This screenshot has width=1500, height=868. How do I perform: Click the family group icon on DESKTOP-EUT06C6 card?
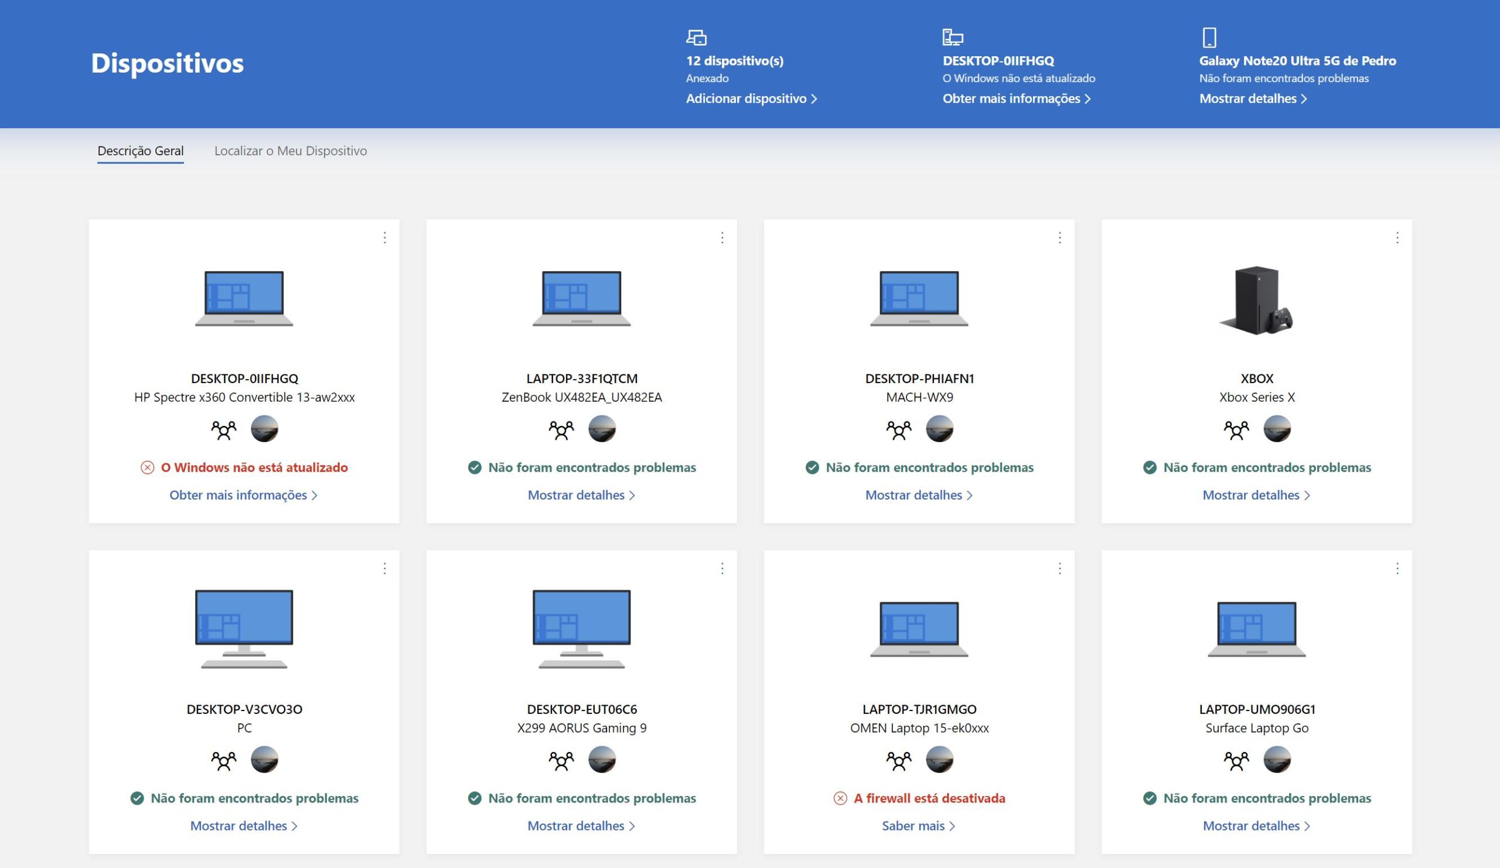[561, 760]
